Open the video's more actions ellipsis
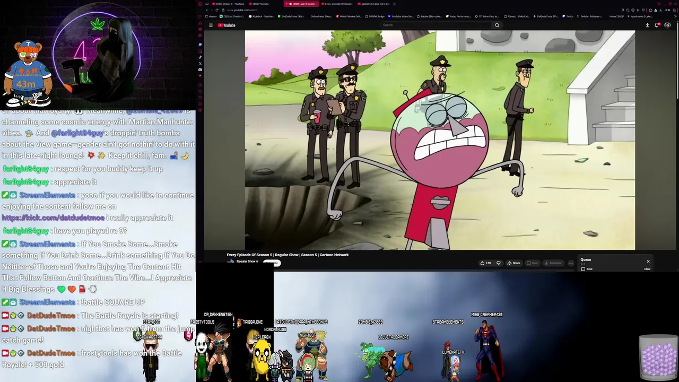Screen dimensions: 679x382 [x=571, y=263]
